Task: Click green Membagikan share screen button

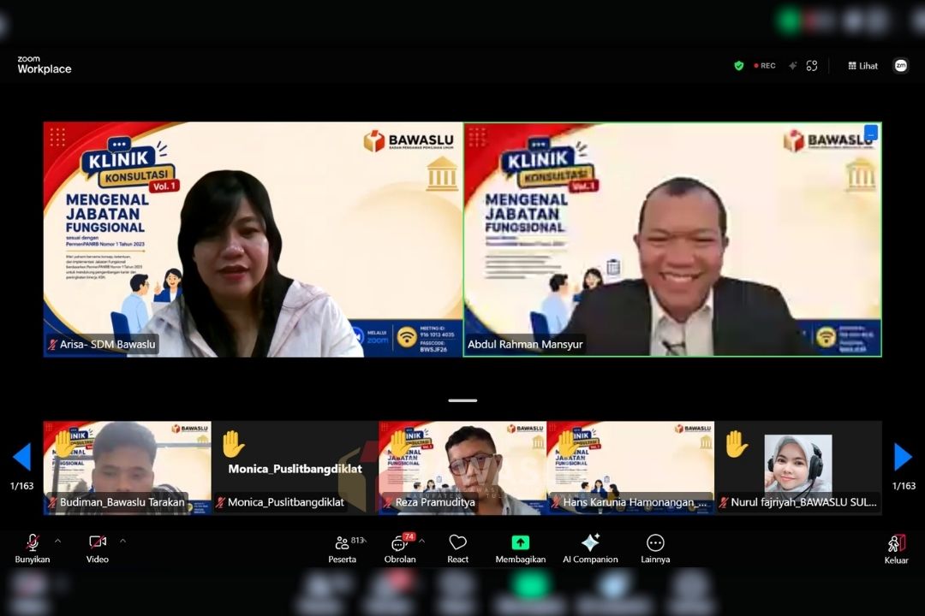Action: pyautogui.click(x=521, y=548)
